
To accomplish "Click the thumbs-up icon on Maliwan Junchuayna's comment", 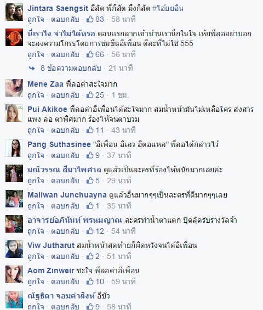I will tap(90, 206).
